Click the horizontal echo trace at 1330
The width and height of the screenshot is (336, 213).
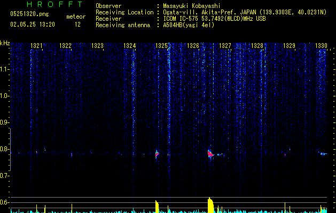(x=324, y=153)
